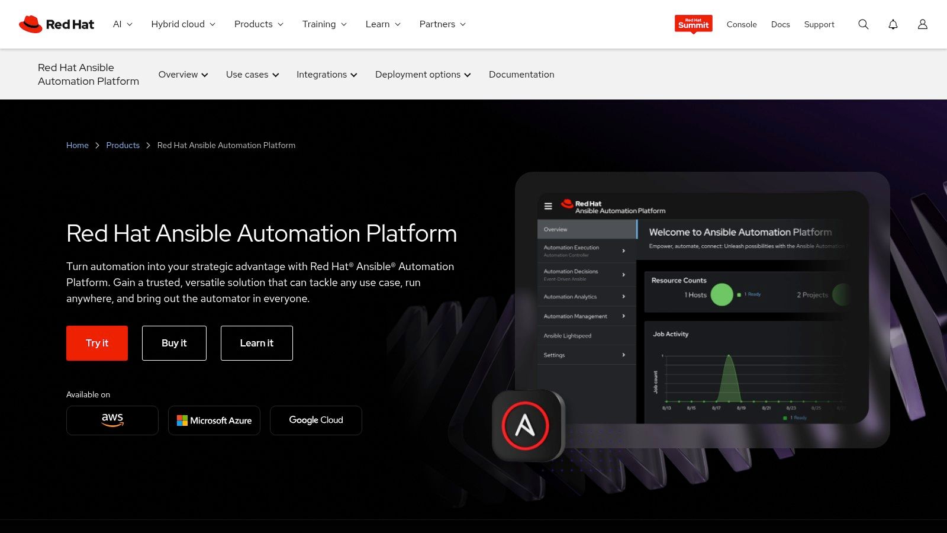Click Settings in dashboard sidebar
The height and width of the screenshot is (533, 947).
587,355
